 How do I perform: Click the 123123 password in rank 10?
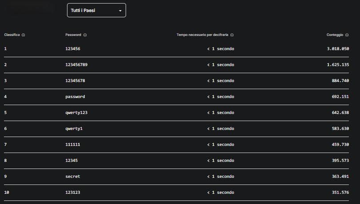coord(72,192)
